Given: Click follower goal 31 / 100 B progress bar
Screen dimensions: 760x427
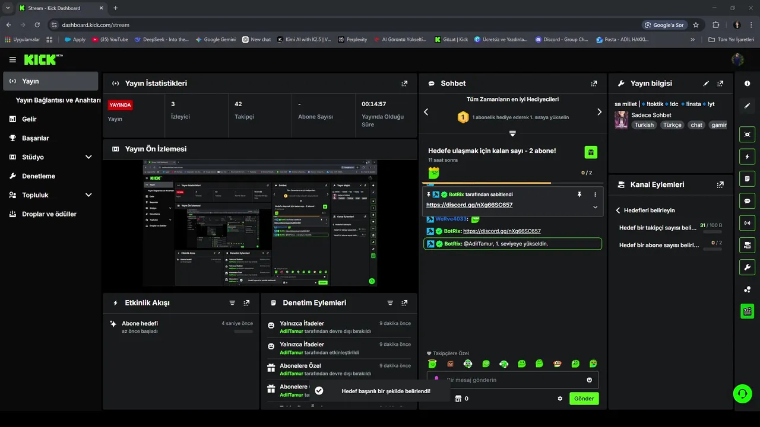Looking at the screenshot, I should coord(712,232).
